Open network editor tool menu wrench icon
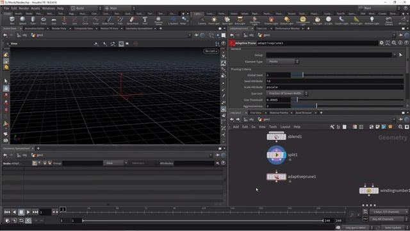410x231 pixels. [x=332, y=127]
